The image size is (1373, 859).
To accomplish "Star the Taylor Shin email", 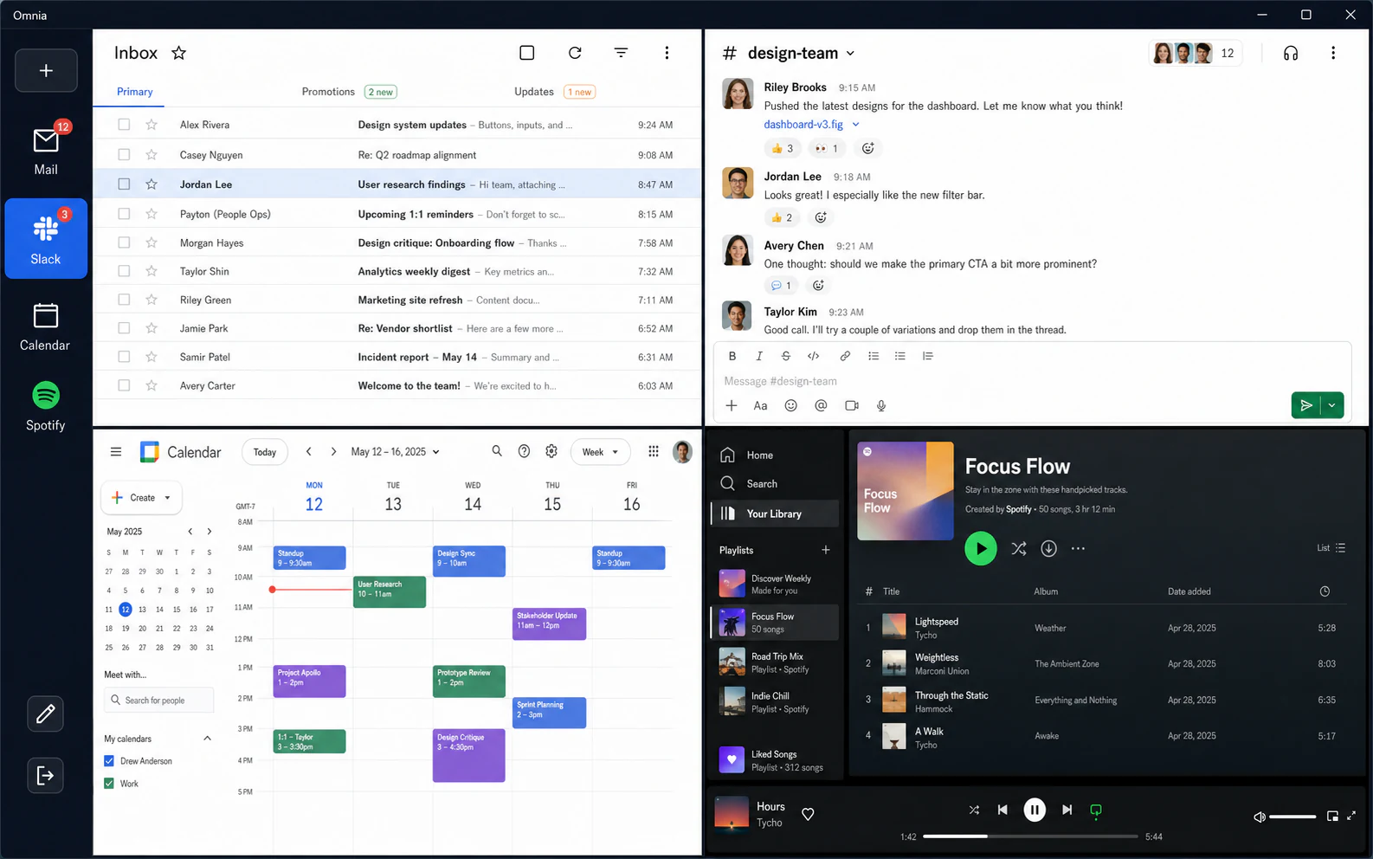I will pos(151,271).
